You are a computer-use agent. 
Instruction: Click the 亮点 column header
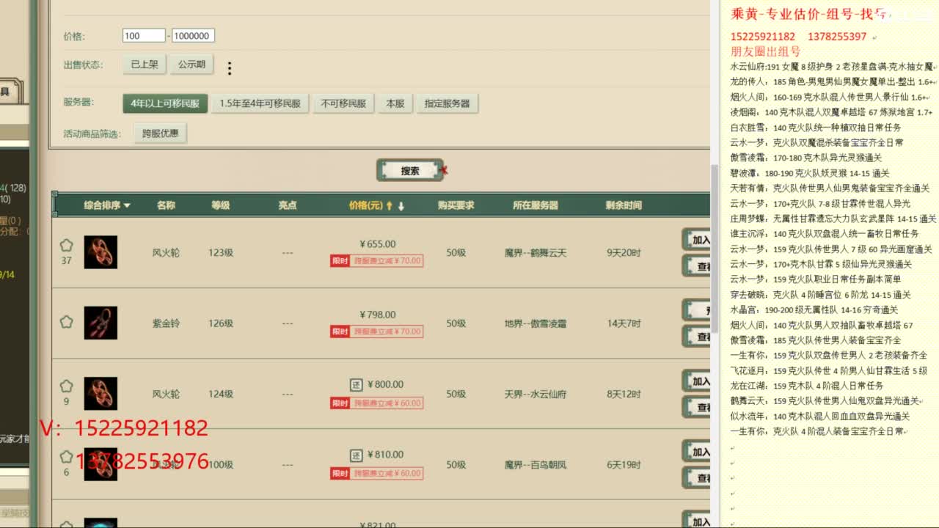tap(288, 205)
